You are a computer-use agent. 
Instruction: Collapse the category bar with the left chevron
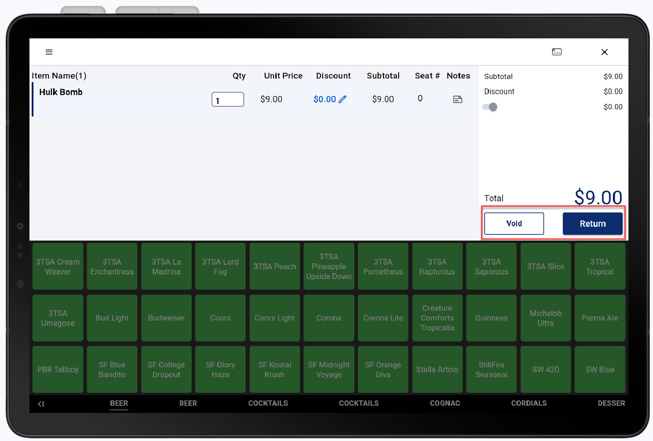click(x=41, y=404)
